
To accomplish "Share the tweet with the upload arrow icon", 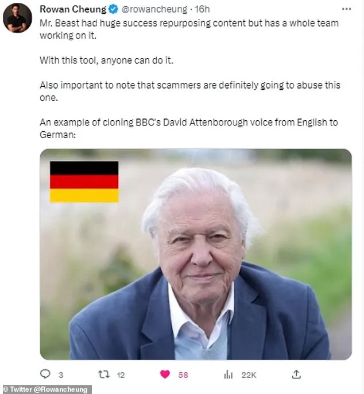I will tap(296, 374).
